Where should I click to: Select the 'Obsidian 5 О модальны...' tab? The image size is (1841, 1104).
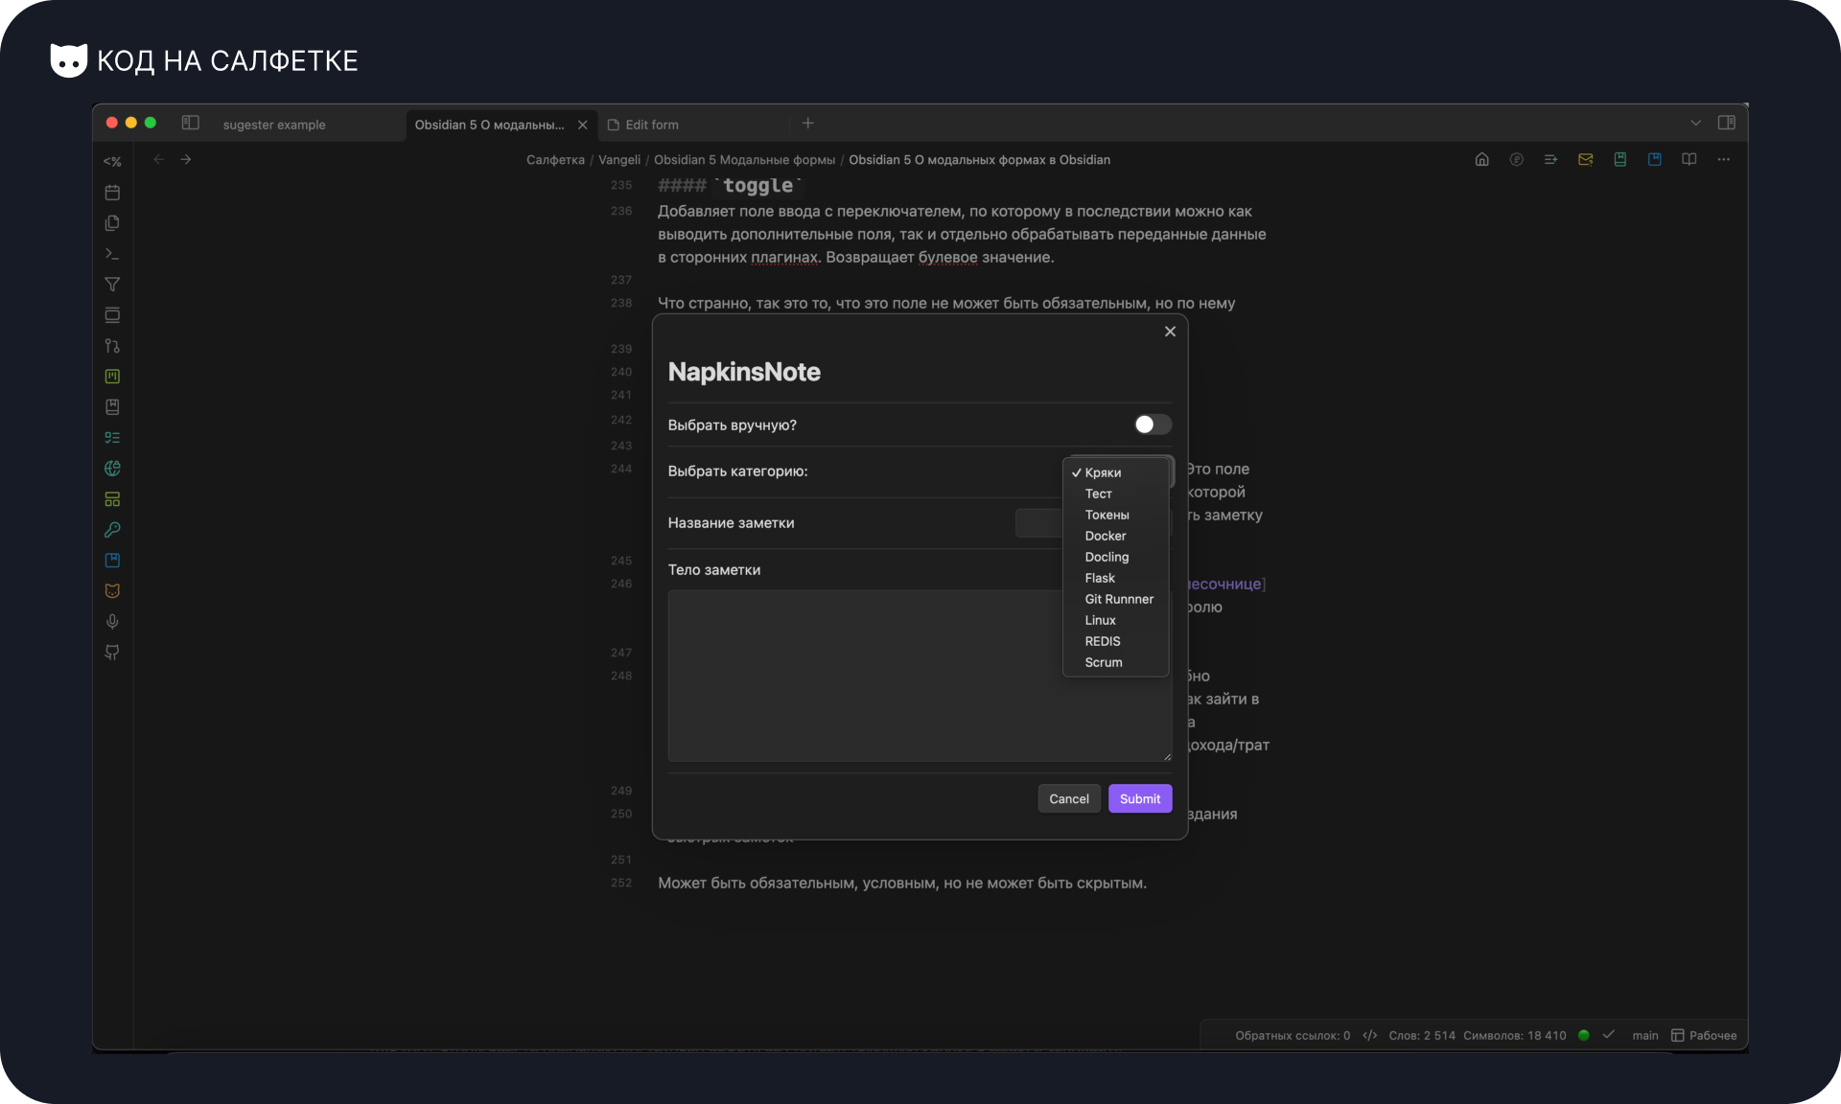click(x=489, y=125)
